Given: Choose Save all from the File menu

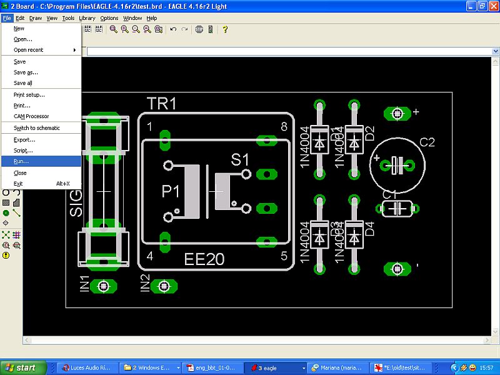Looking at the screenshot, I should [x=41, y=83].
